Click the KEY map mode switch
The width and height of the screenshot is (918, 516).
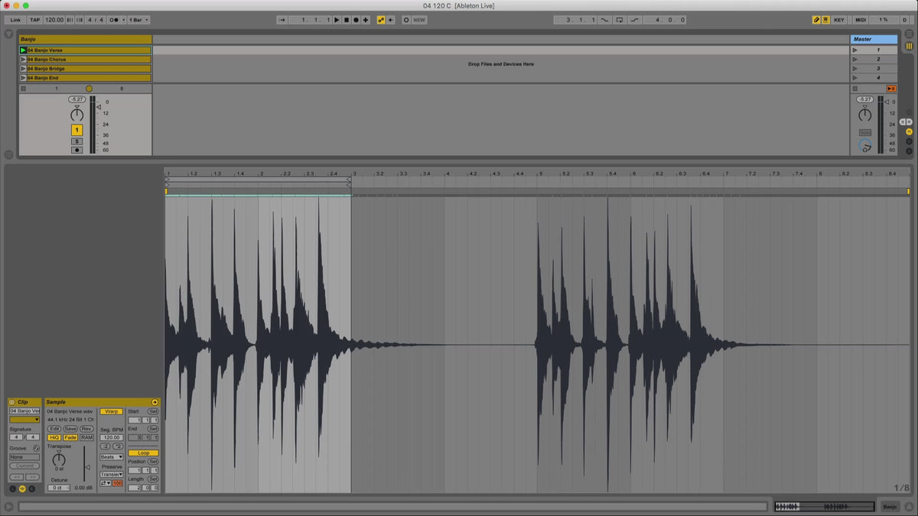pos(839,20)
